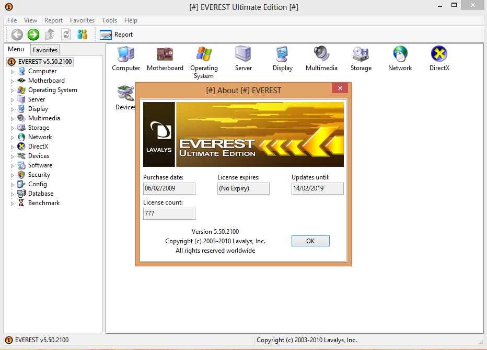Expand the Storage tree node
The width and height of the screenshot is (487, 350).
12,128
